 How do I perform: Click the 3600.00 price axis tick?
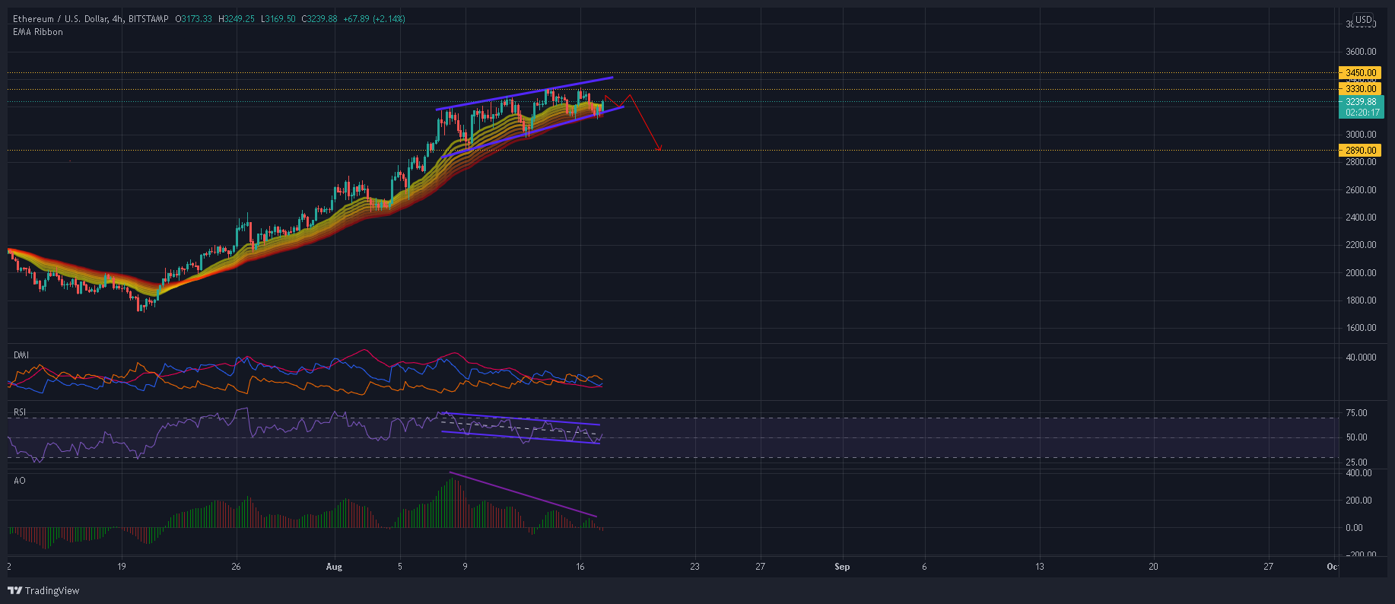pyautogui.click(x=1361, y=52)
